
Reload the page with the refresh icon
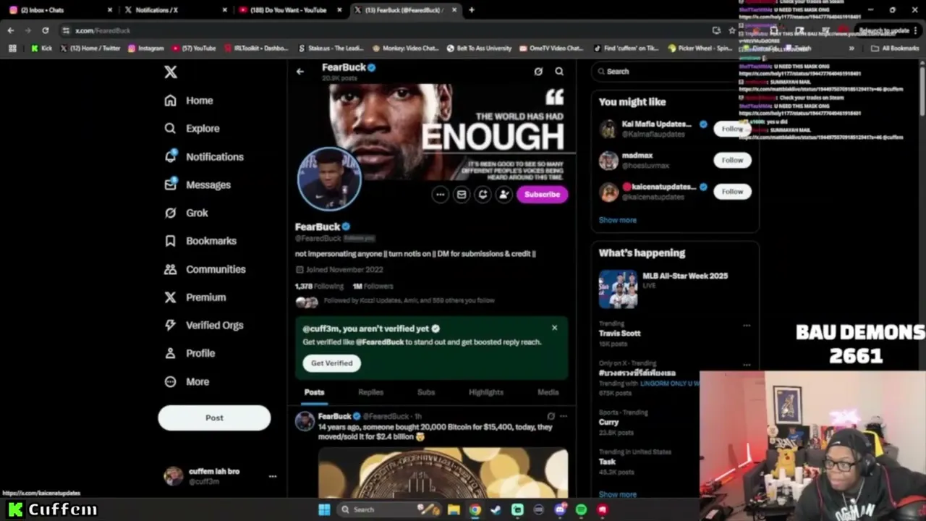point(45,30)
